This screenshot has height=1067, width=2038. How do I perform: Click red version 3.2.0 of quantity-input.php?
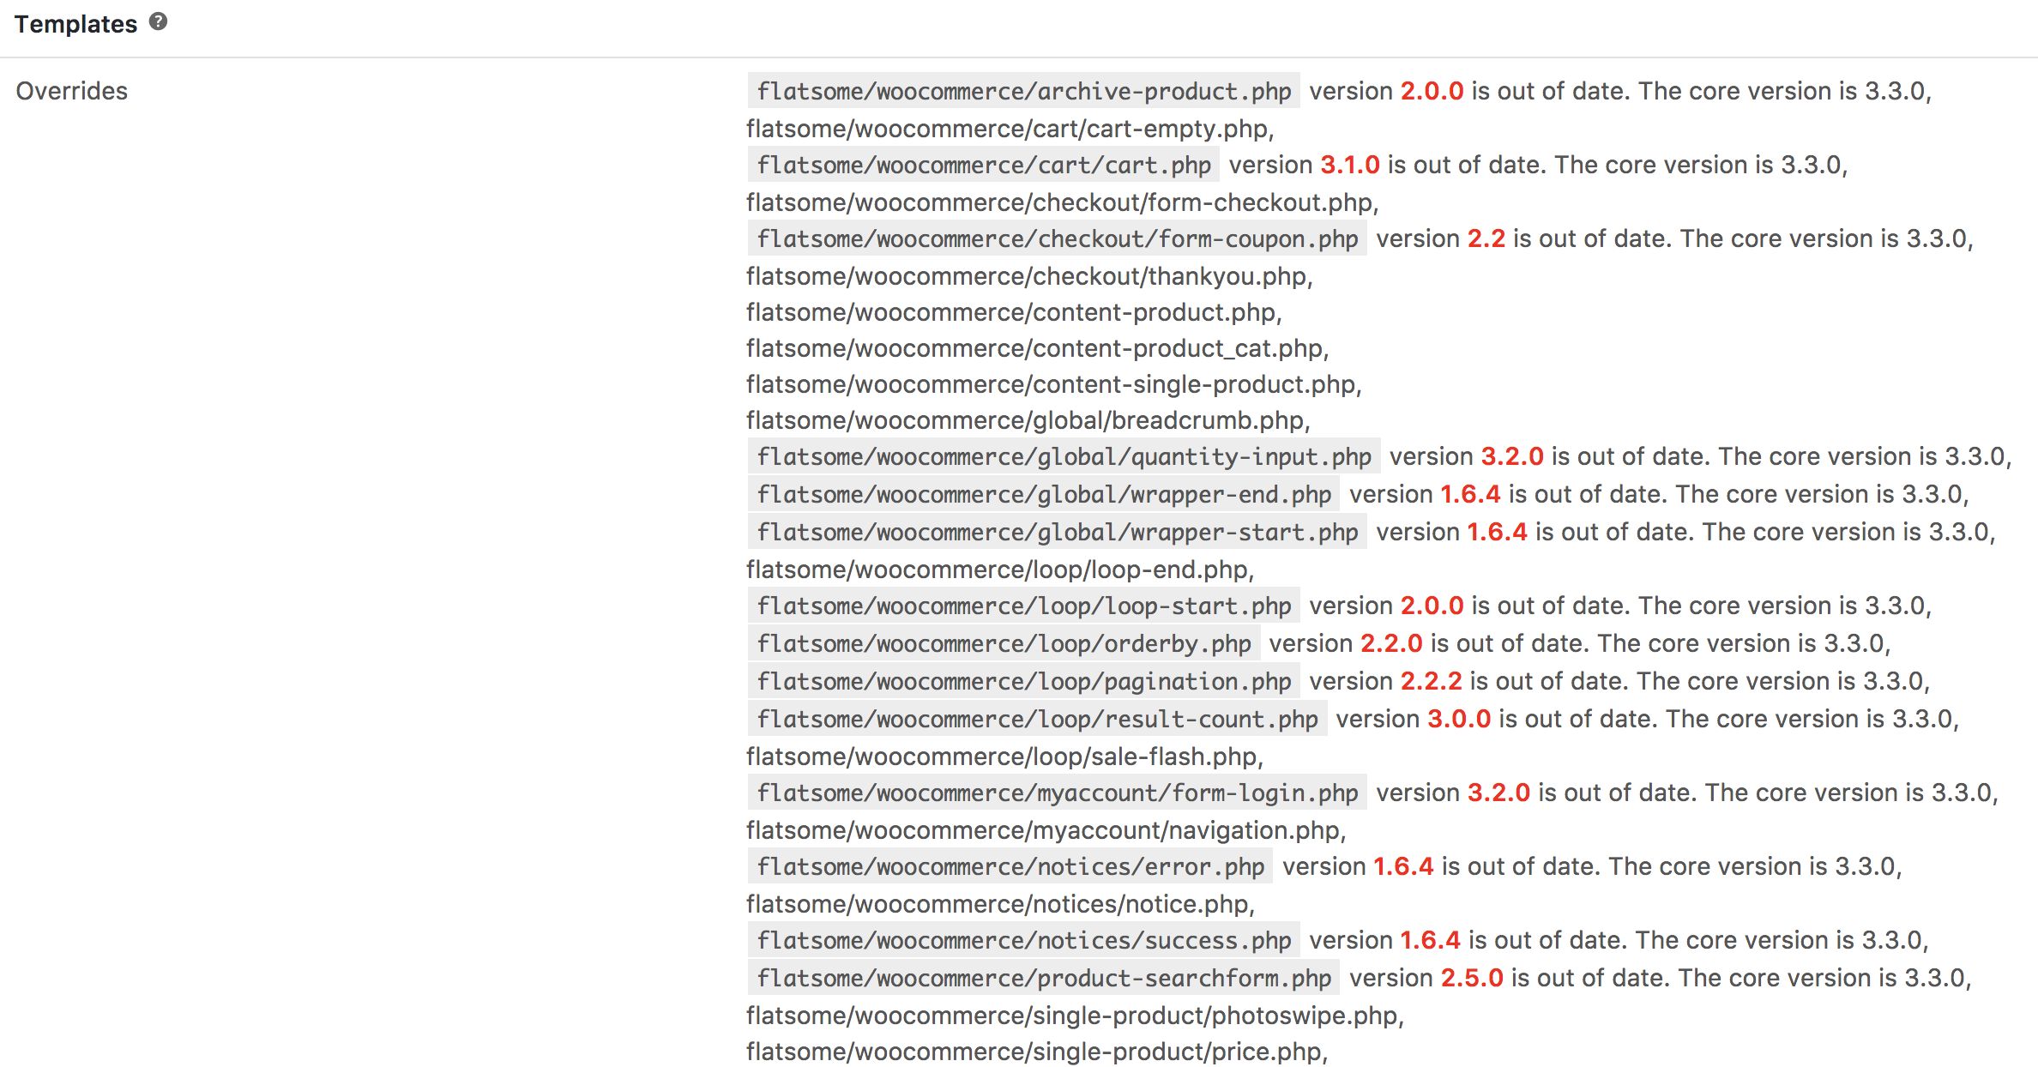coord(1512,456)
